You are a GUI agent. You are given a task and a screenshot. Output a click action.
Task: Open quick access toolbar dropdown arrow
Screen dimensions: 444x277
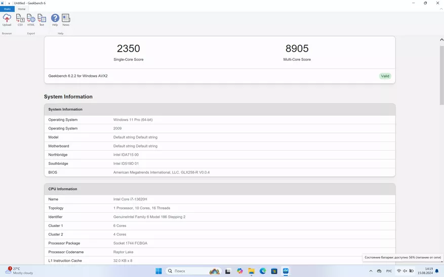point(9,3)
